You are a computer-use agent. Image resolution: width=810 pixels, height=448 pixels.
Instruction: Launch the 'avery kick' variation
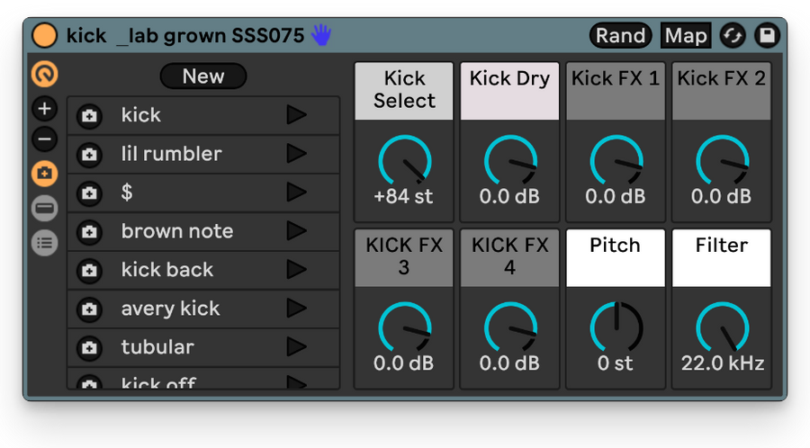pos(296,309)
